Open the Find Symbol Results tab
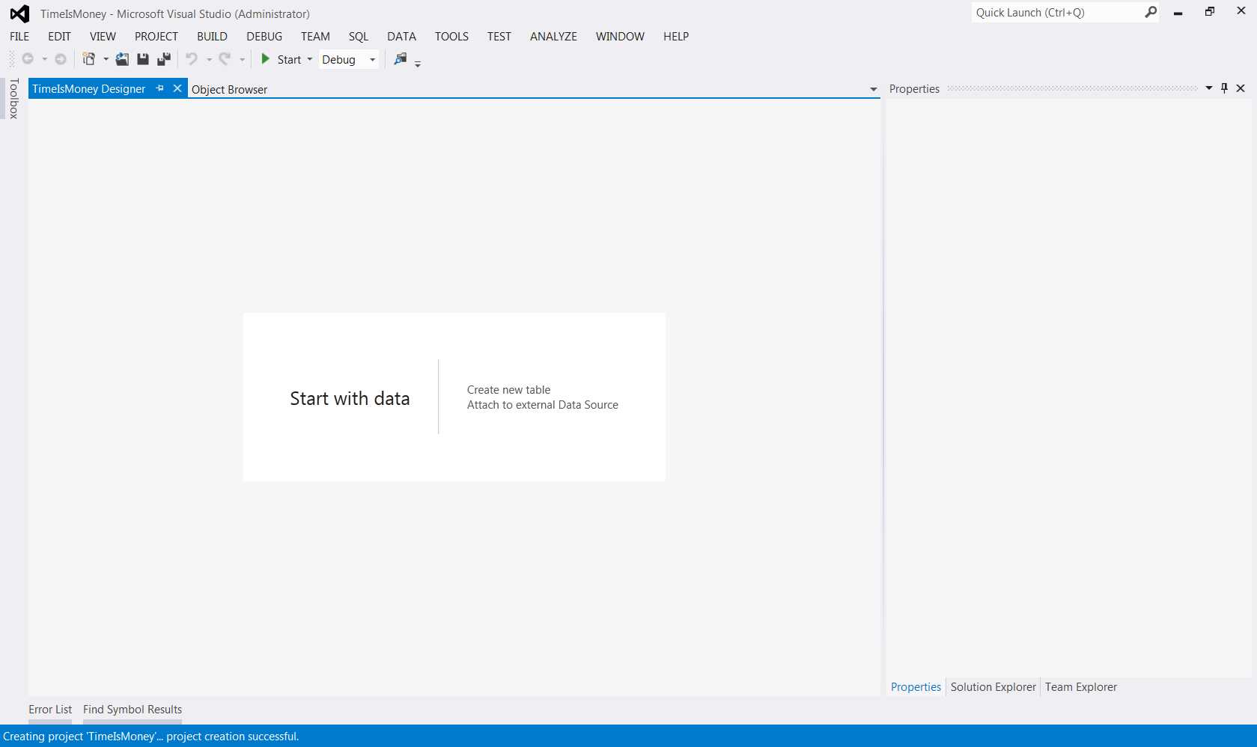The width and height of the screenshot is (1257, 747). point(133,709)
